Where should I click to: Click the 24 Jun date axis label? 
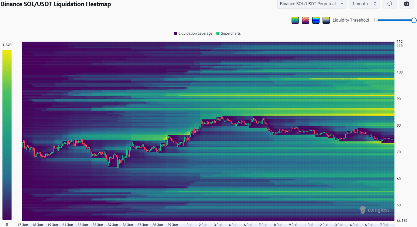pos(113,225)
